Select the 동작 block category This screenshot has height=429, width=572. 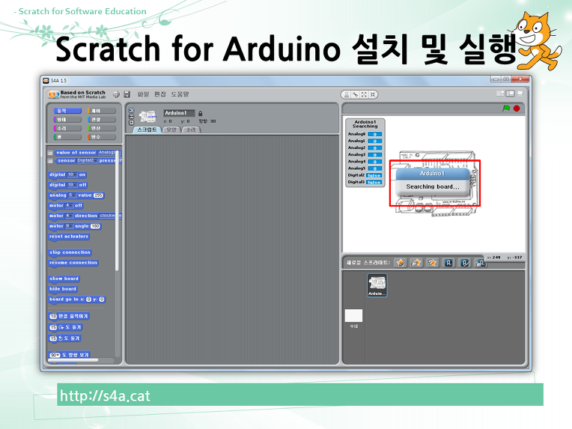coord(67,111)
